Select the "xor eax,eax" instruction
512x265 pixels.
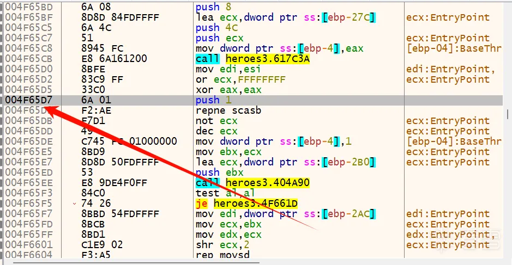click(x=228, y=90)
